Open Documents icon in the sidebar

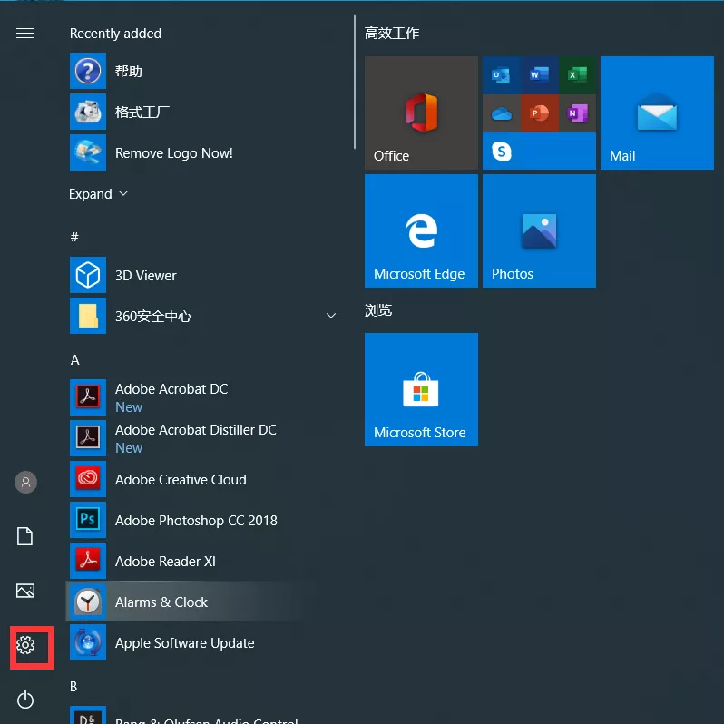[x=24, y=536]
